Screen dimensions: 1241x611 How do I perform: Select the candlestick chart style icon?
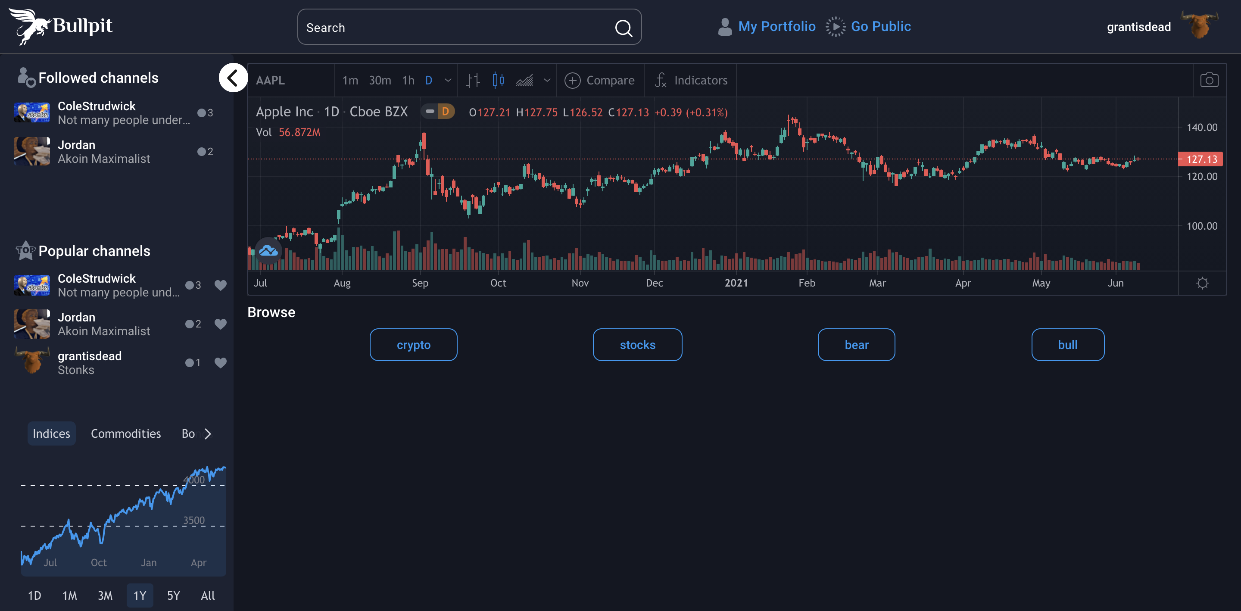pyautogui.click(x=499, y=80)
